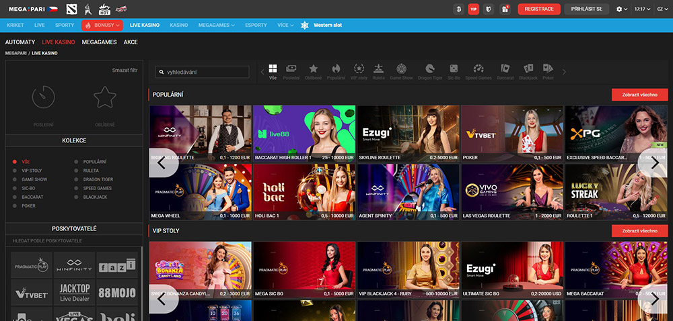
Task: Filter by Jacktop Live Dealer provider
Action: (x=74, y=292)
